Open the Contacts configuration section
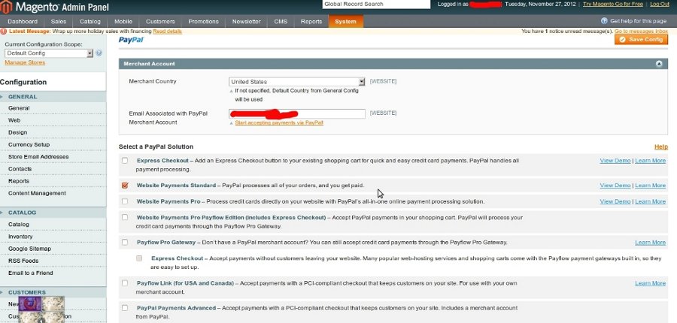 [x=20, y=169]
